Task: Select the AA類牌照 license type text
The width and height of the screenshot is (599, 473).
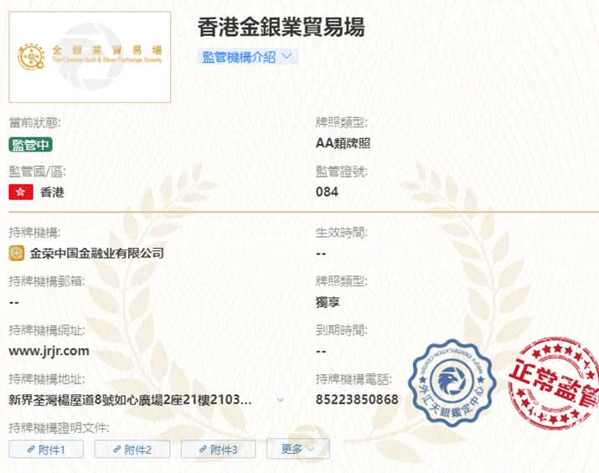Action: tap(343, 143)
